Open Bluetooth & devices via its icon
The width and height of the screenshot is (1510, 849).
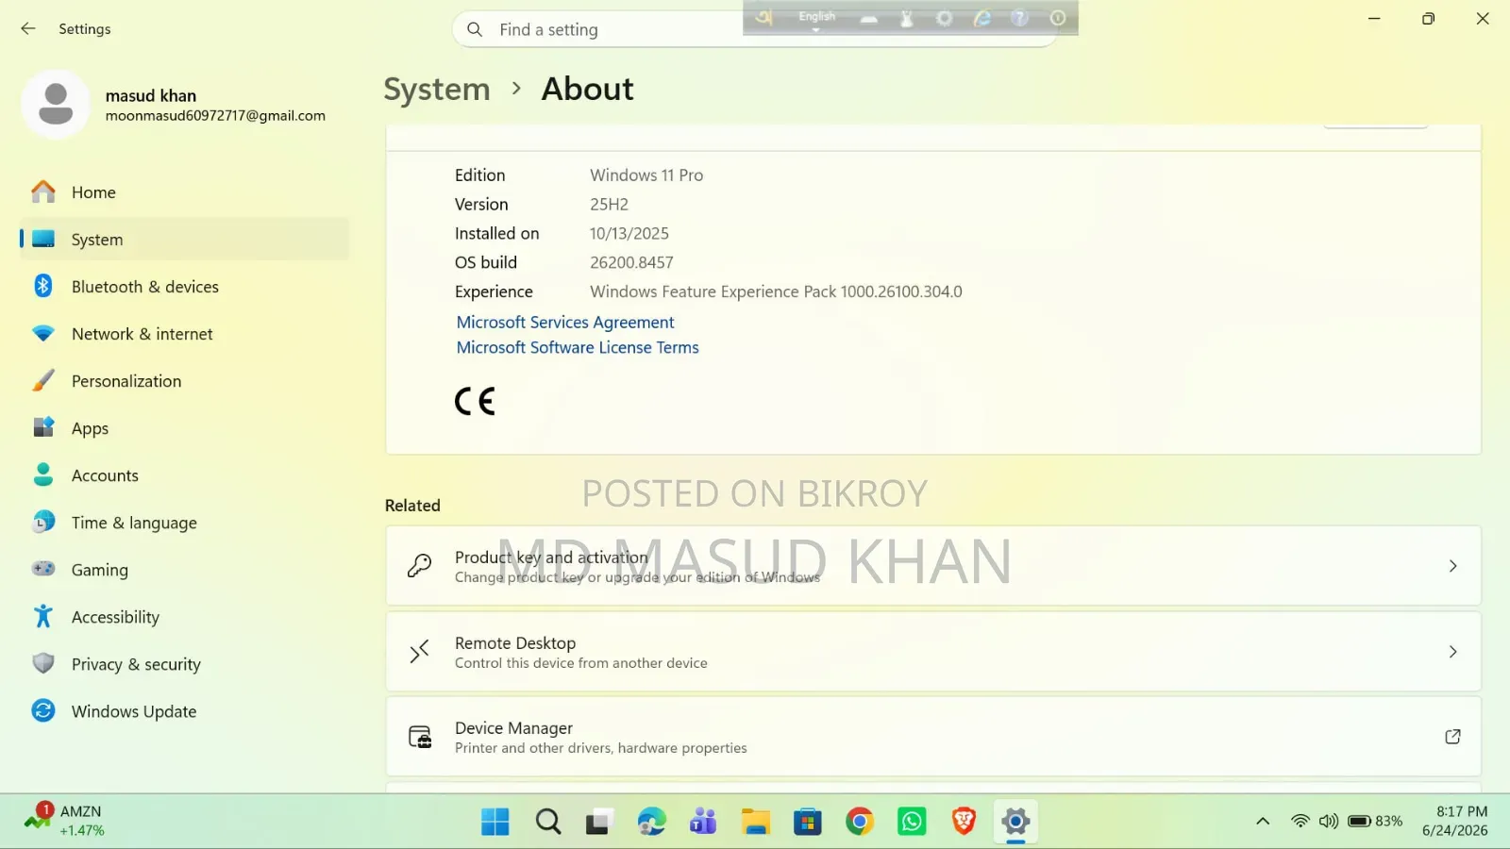coord(43,286)
